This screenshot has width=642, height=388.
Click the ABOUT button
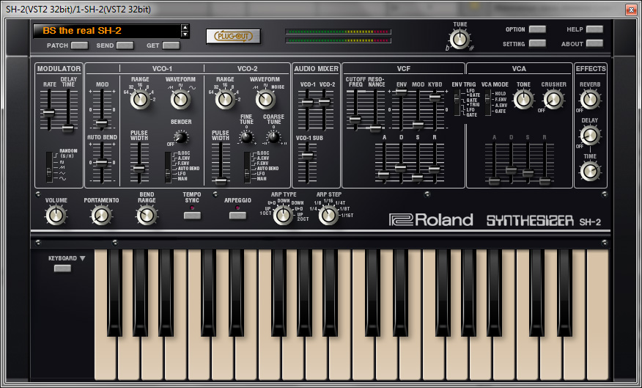coord(594,43)
